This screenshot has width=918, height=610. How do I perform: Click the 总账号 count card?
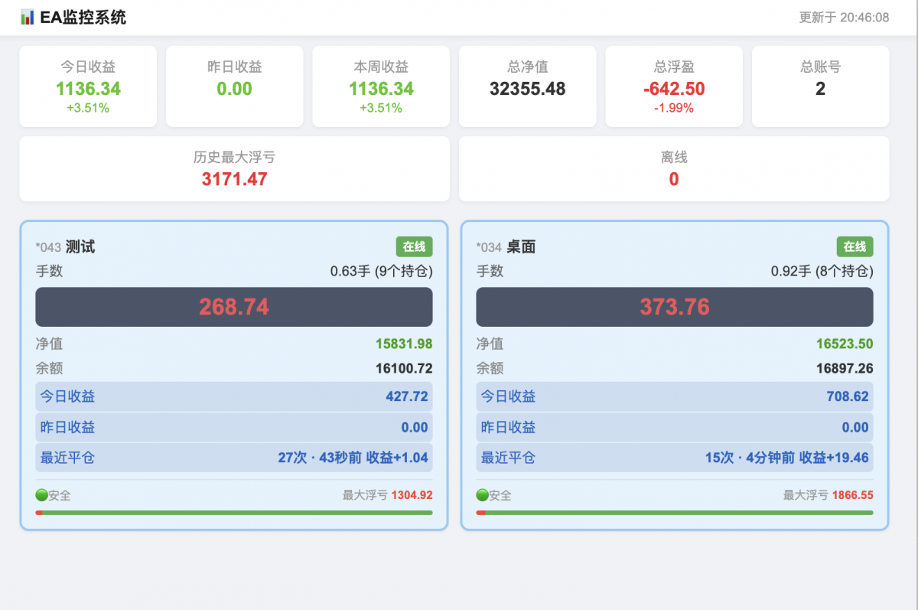pos(821,86)
